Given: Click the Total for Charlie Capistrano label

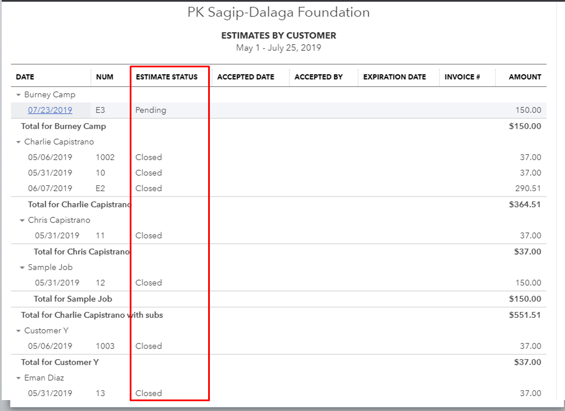Looking at the screenshot, I should (80, 204).
